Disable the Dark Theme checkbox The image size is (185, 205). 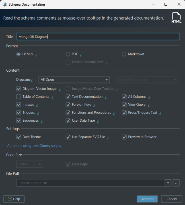click(18, 137)
